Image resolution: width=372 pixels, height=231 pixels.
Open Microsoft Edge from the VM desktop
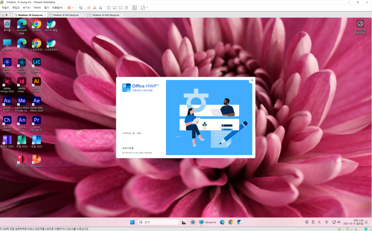22,24
